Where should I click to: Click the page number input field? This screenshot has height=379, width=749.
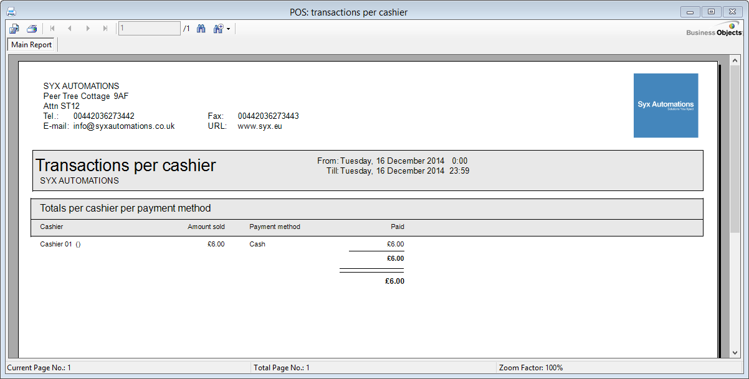pos(149,29)
